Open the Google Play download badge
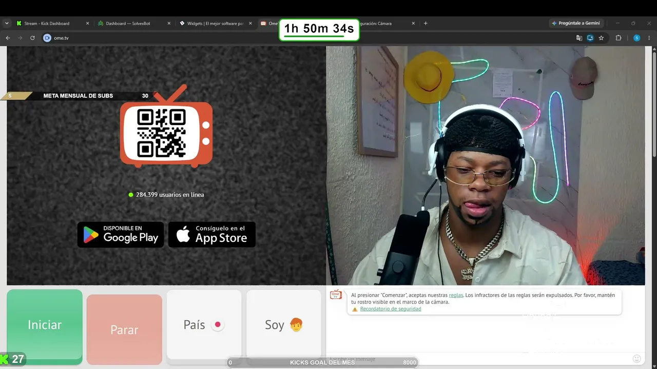Viewport: 657px width, 369px height. (x=121, y=235)
